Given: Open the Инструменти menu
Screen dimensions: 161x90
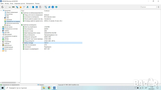Looking at the screenshot, I should point(30,3).
